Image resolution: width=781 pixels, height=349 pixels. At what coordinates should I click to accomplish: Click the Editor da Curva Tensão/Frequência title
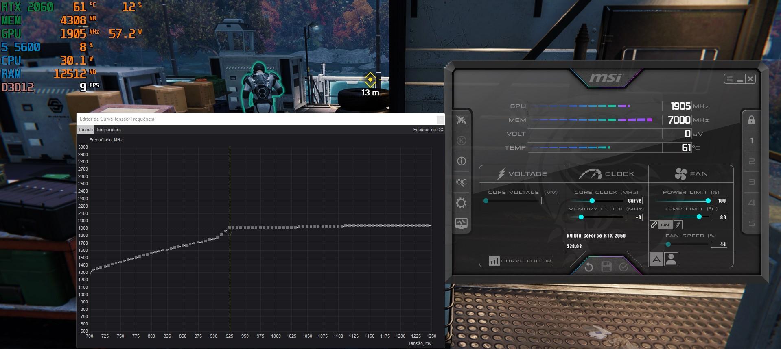click(117, 119)
